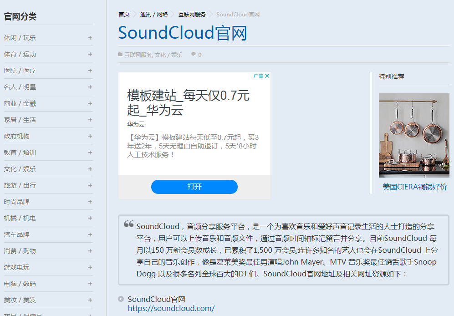Expand the 消费 / 购物 category
Screen dimensions: 454x316
click(90, 251)
